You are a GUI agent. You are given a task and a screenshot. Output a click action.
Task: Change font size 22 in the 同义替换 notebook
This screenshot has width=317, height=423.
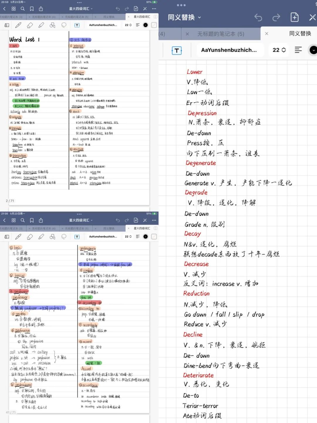pos(279,50)
